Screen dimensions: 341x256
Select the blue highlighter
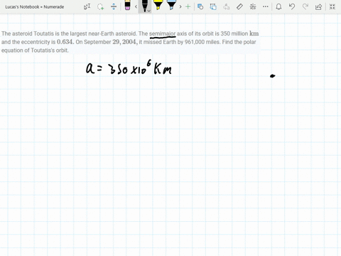pyautogui.click(x=171, y=5)
